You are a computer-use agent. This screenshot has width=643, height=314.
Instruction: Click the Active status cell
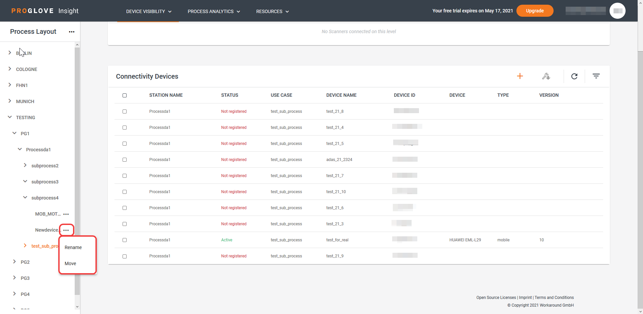[226, 240]
